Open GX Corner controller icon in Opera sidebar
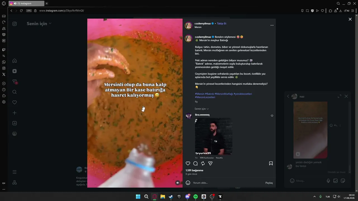358x201 pixels. click(x=4, y=16)
